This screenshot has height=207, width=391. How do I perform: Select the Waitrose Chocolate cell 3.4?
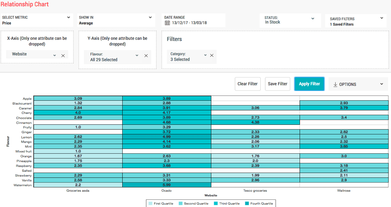coord(344,117)
